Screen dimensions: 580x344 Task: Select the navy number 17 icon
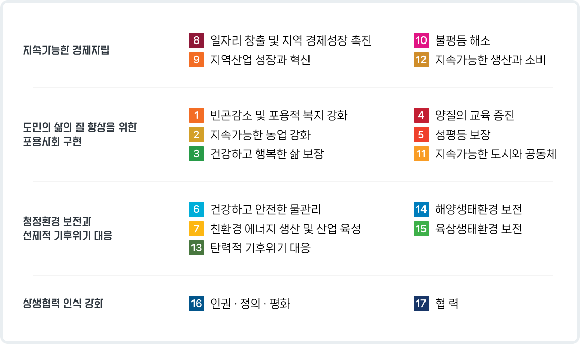pyautogui.click(x=421, y=304)
